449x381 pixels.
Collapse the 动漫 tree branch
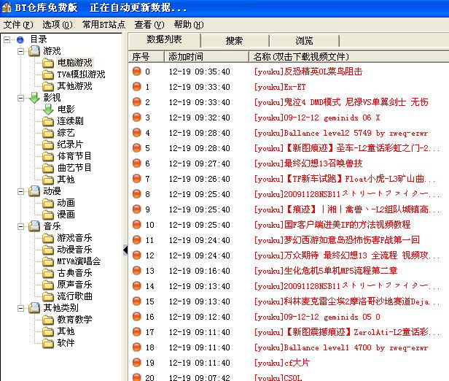(20, 191)
